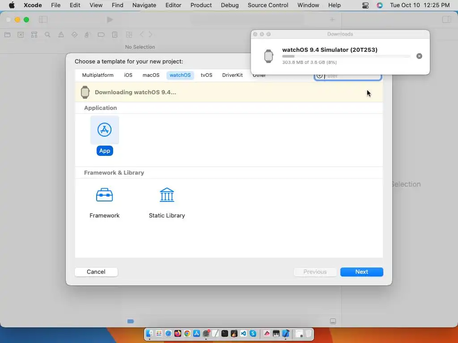Go back with the left chevron

point(142,35)
